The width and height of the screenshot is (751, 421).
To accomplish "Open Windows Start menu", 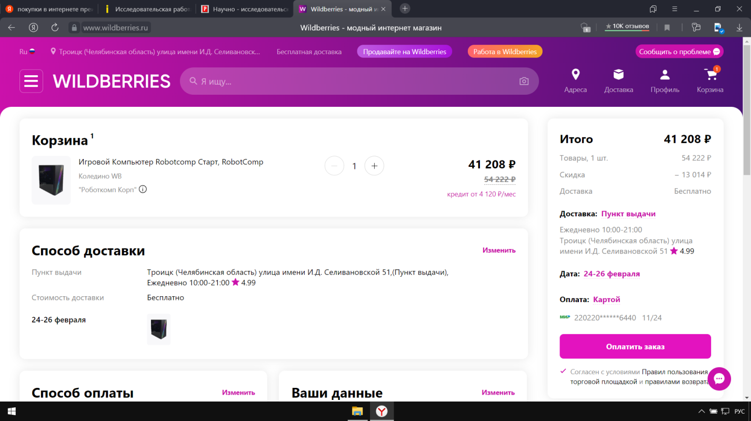I will click(x=11, y=411).
